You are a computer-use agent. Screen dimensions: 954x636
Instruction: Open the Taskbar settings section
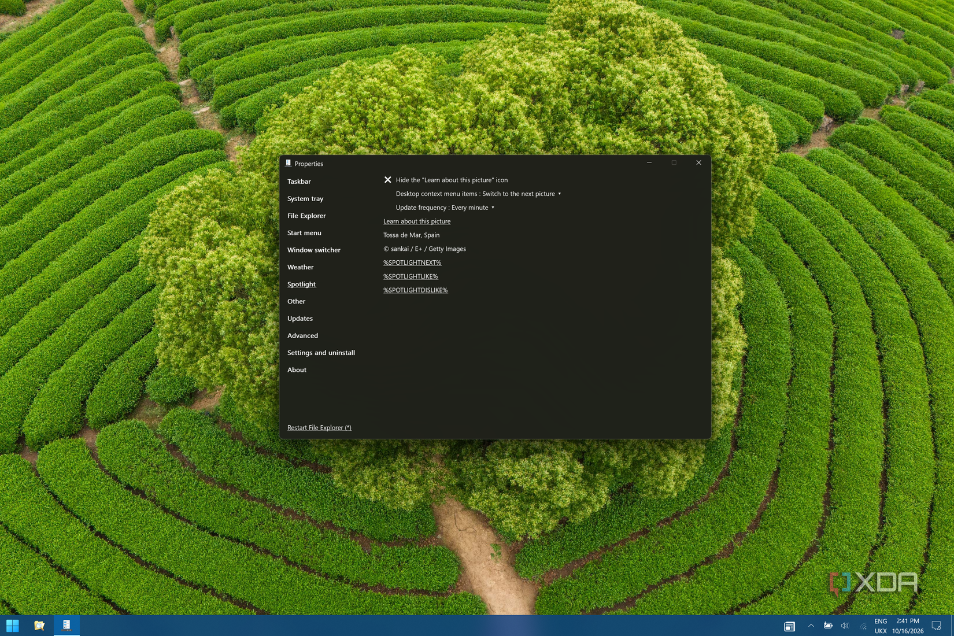299,182
